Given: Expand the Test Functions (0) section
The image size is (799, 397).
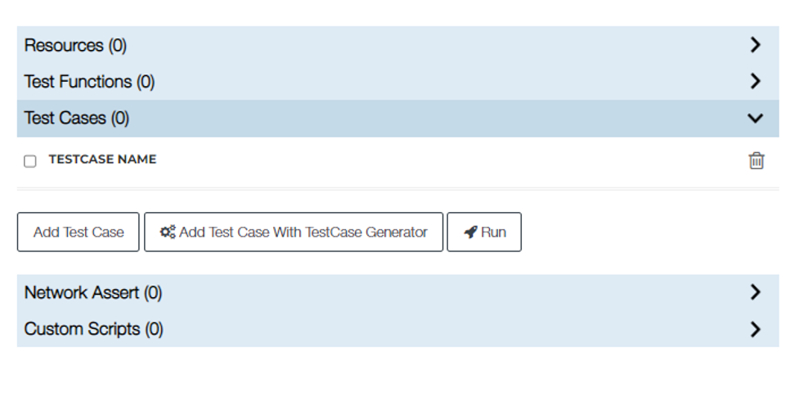Looking at the screenshot, I should coord(398,82).
